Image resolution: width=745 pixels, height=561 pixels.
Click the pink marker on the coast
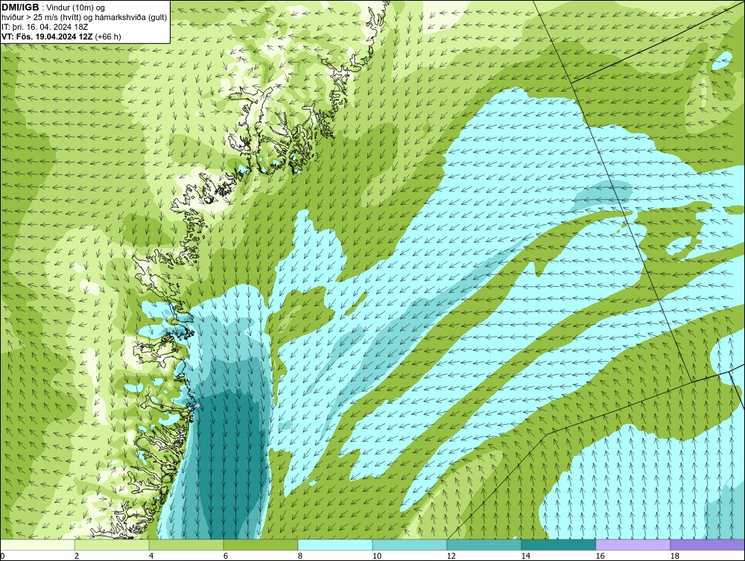[x=197, y=405]
